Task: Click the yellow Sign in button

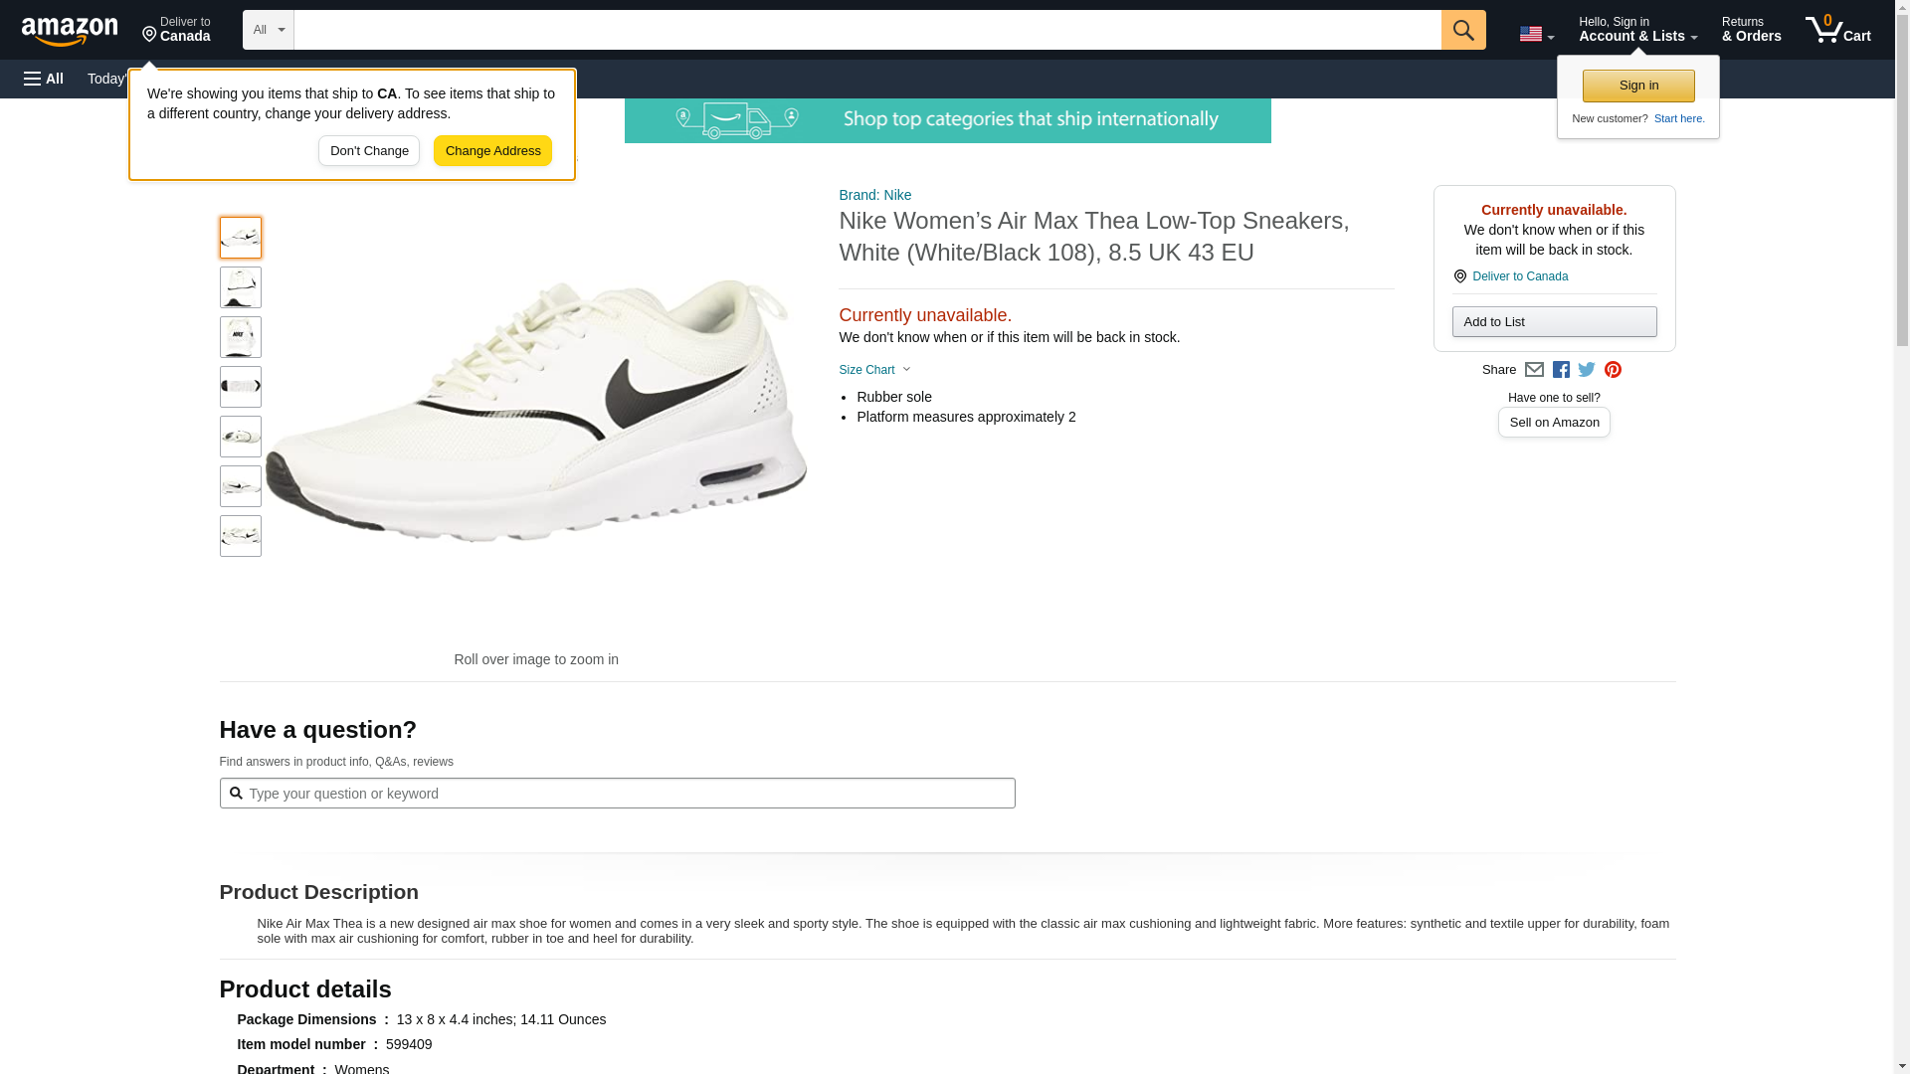Action: tap(1638, 86)
